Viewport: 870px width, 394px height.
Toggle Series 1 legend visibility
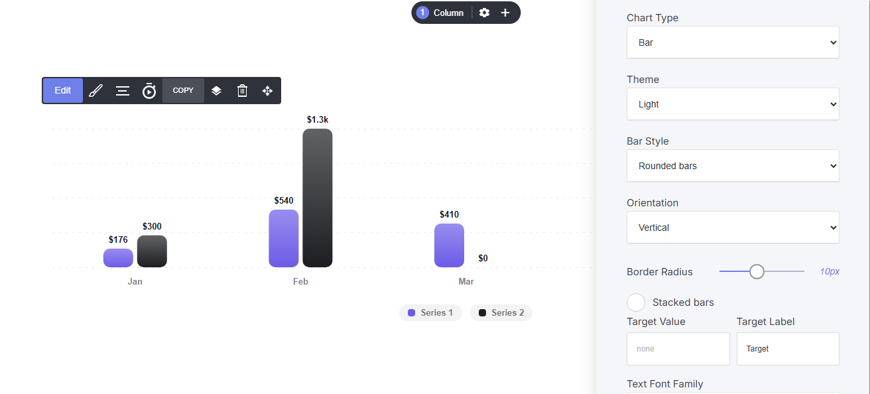[430, 312]
